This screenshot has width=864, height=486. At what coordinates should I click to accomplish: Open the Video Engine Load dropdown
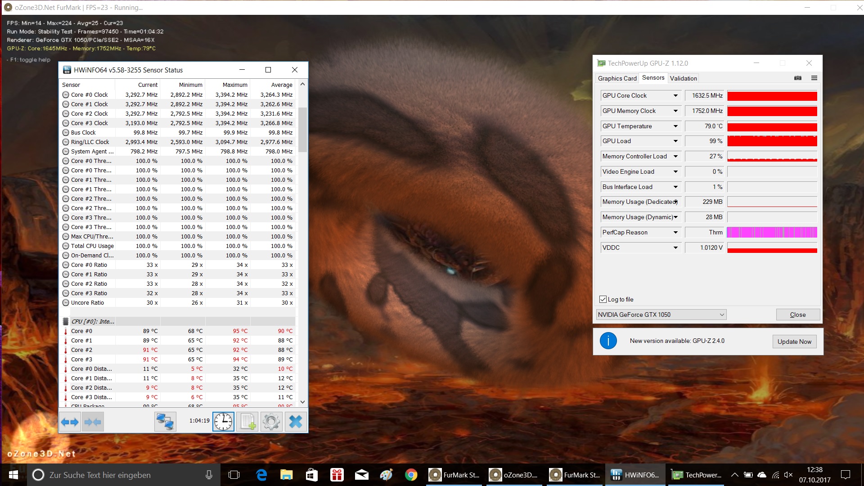pyautogui.click(x=675, y=171)
